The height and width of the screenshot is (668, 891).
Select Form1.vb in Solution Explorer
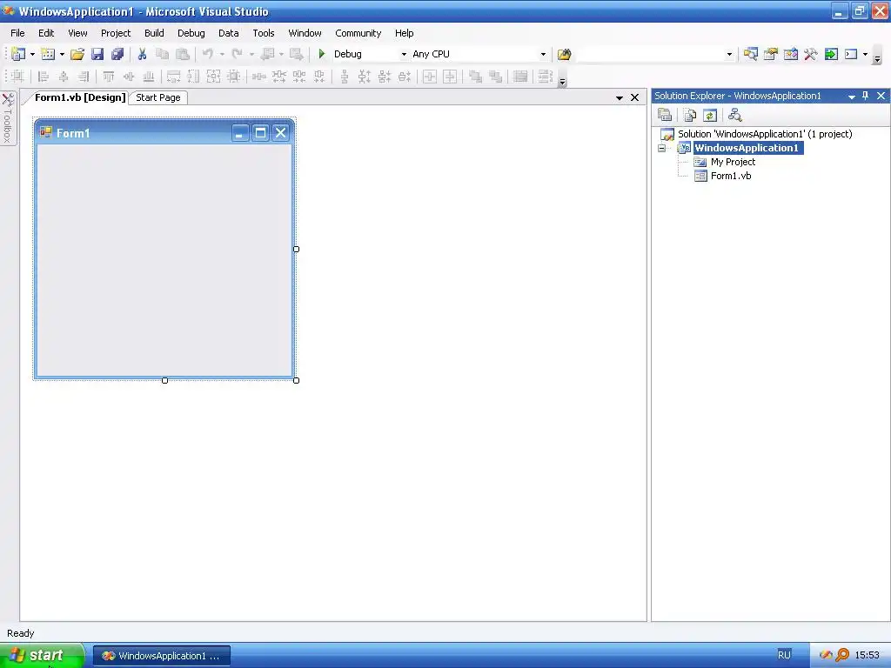tap(731, 176)
